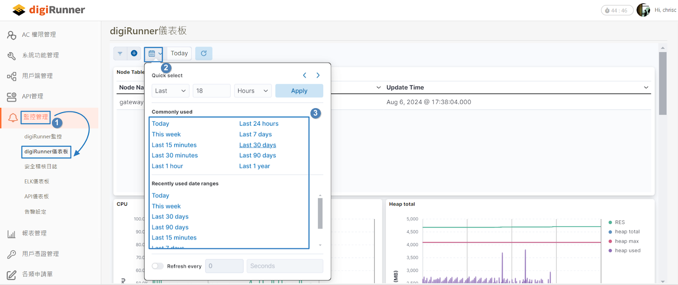Open digiRunner儀表板 submenu item
The width and height of the screenshot is (678, 285).
(x=46, y=151)
